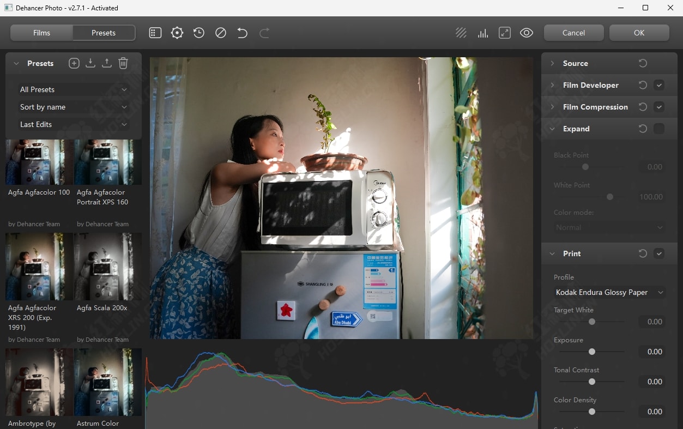Add a new preset
683x429 pixels.
[74, 63]
